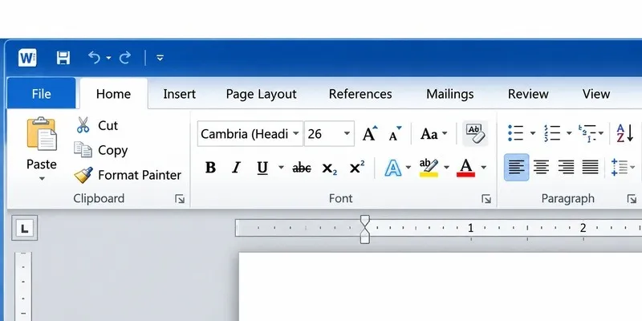
Task: Toggle underline formatting
Action: coord(262,168)
